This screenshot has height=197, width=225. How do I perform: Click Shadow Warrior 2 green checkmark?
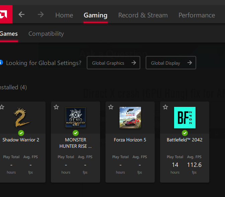tap(21, 133)
